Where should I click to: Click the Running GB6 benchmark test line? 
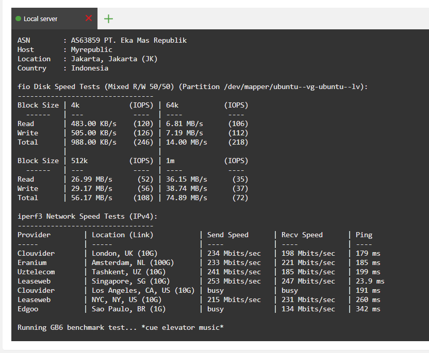coord(121,328)
